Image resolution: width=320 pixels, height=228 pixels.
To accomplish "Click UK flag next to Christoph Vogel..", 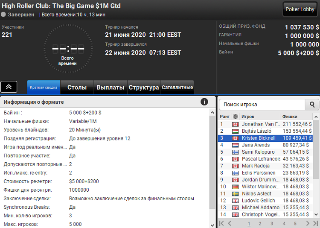I will coord(235,214).
